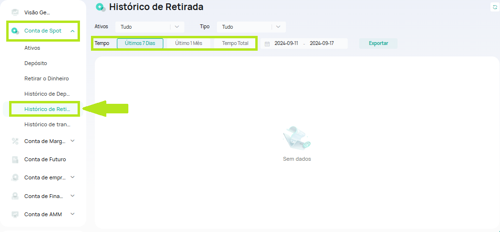The height and width of the screenshot is (232, 500).
Task: Click the end date 2024-09-17 field
Action: click(x=322, y=44)
